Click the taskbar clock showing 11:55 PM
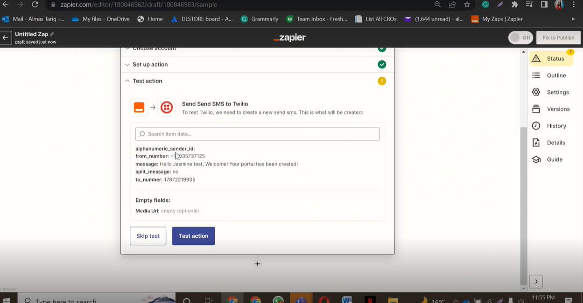This screenshot has height=303, width=583. (543, 298)
